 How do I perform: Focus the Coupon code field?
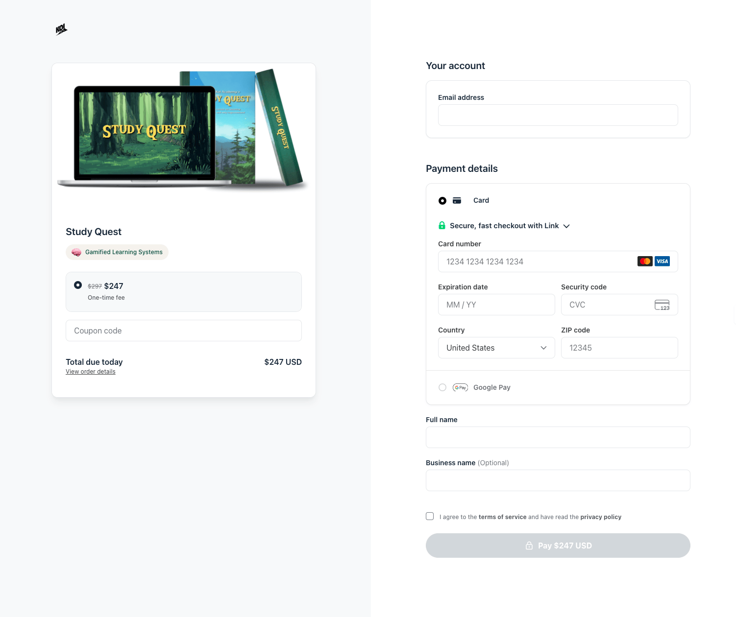click(184, 331)
